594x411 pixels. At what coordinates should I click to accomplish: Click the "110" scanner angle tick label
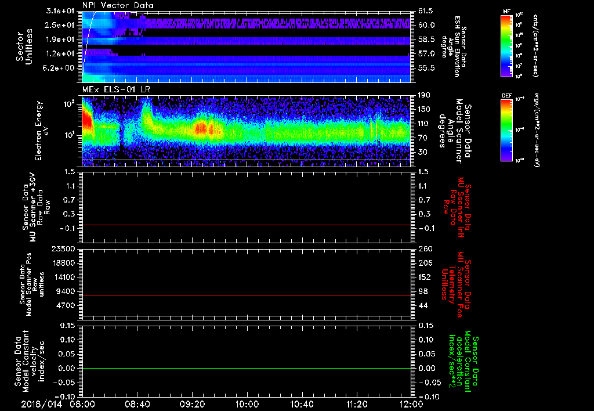click(424, 124)
